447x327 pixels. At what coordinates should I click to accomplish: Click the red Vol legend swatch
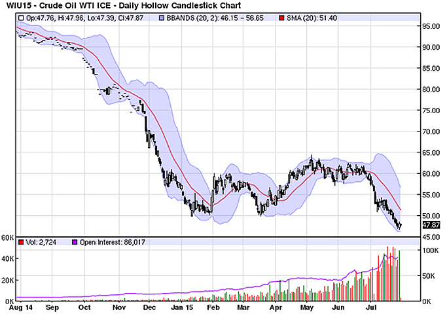(x=20, y=242)
